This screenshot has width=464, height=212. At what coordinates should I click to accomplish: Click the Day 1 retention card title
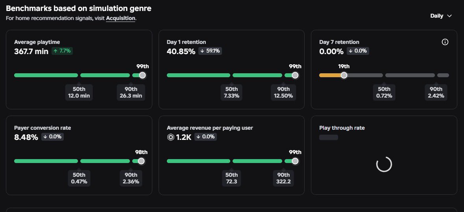[186, 42]
